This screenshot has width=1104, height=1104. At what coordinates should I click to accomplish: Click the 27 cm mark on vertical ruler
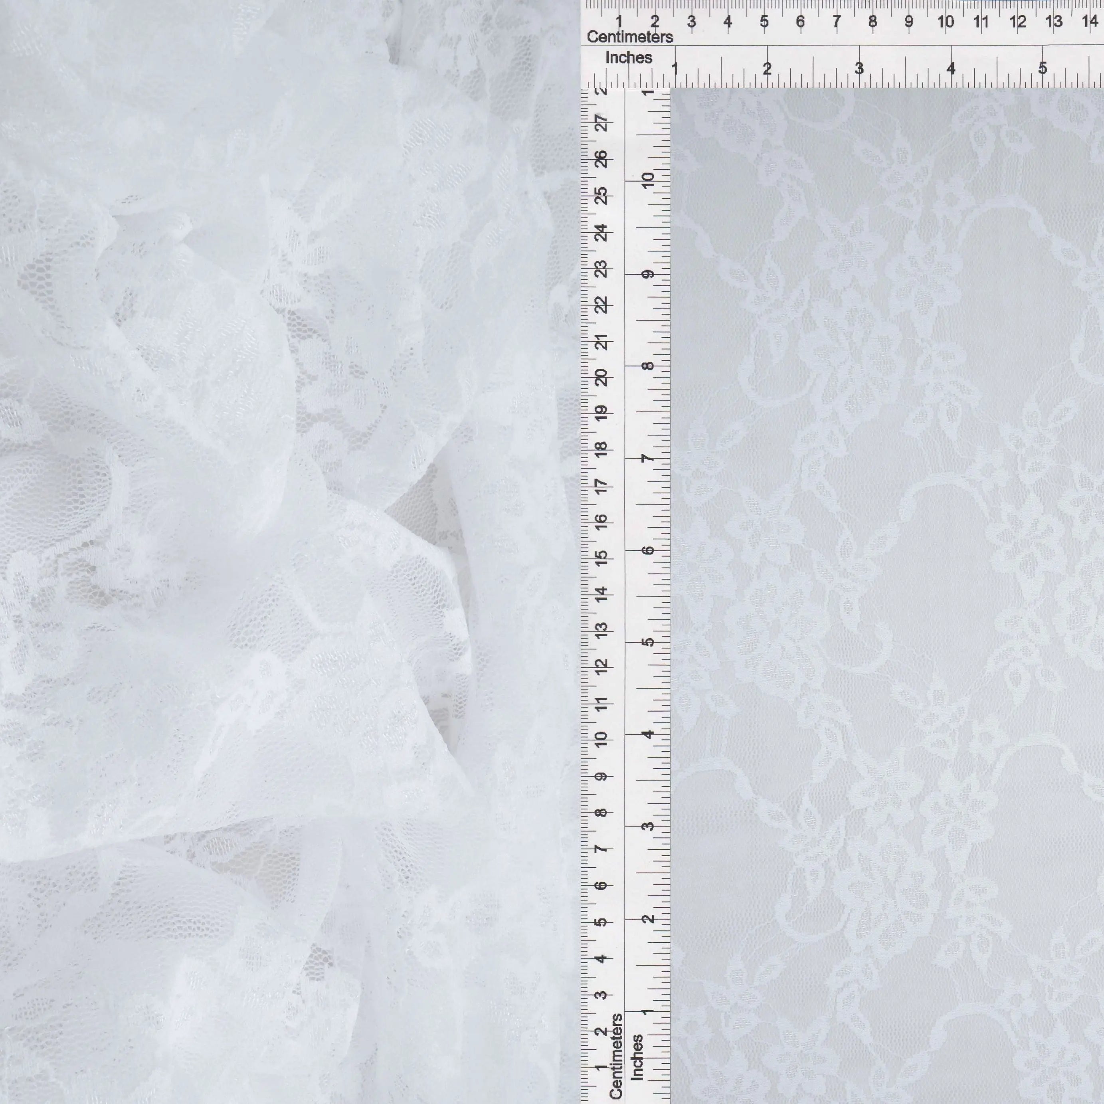pyautogui.click(x=601, y=123)
